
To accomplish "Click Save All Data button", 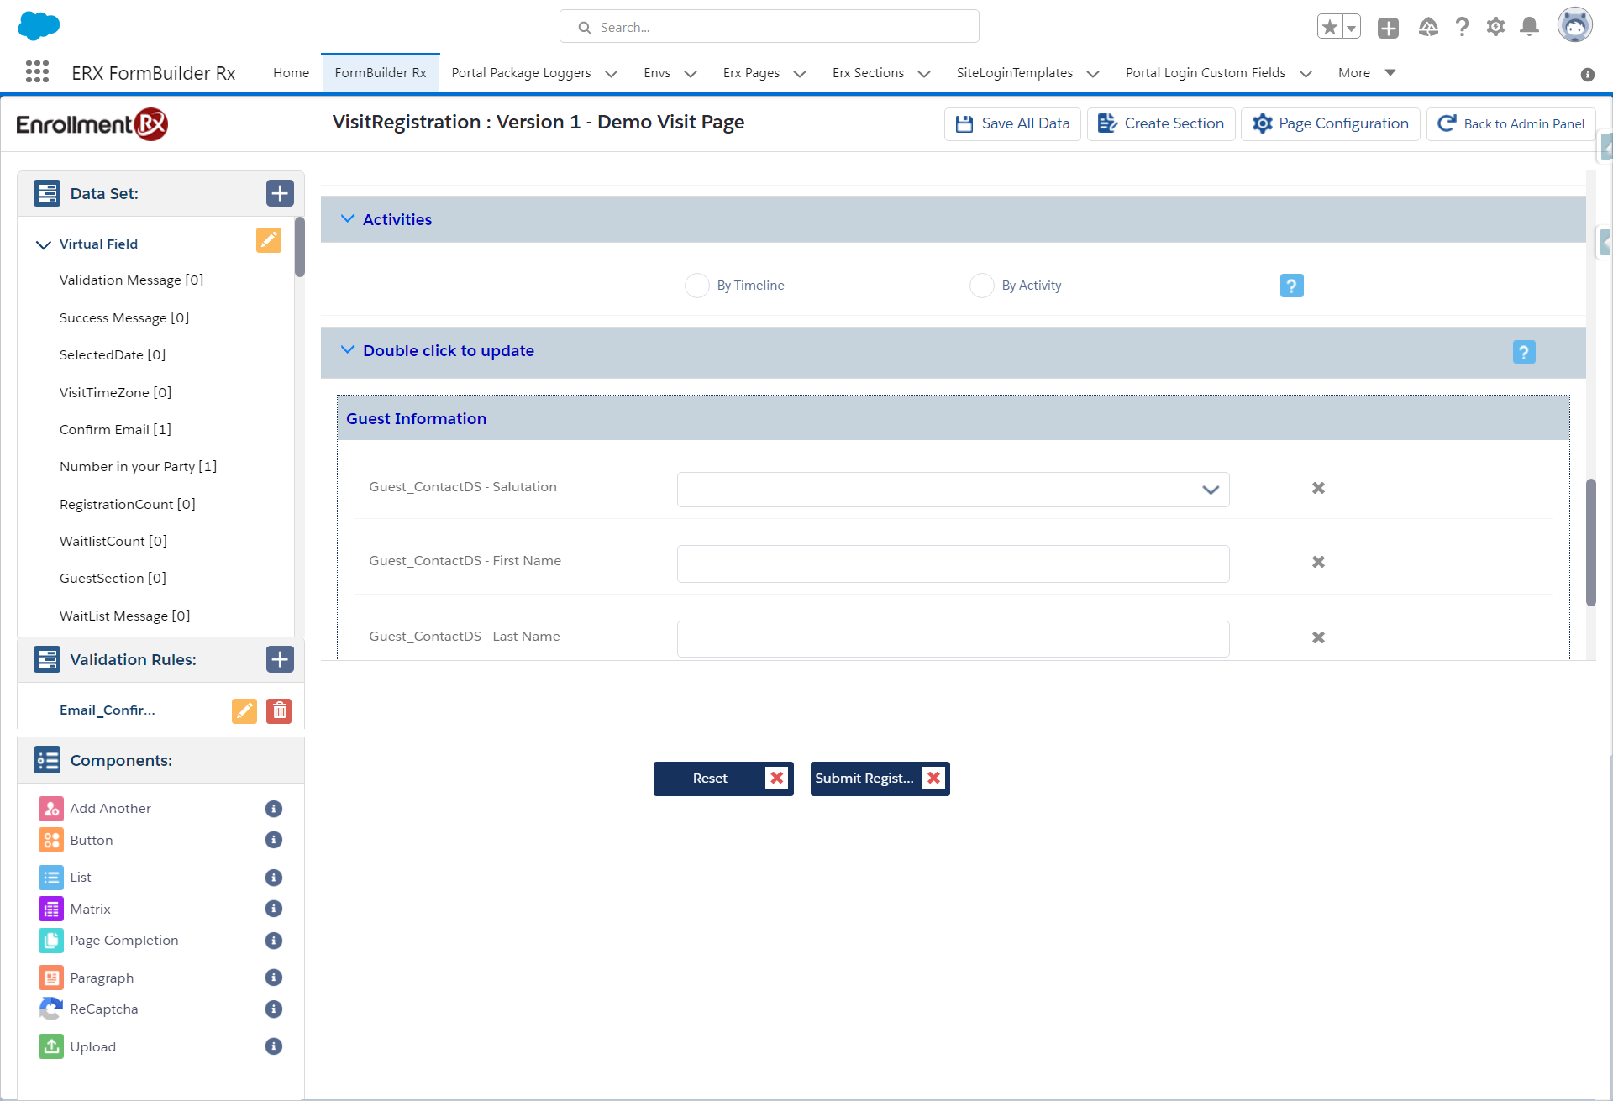I will click(x=1012, y=123).
